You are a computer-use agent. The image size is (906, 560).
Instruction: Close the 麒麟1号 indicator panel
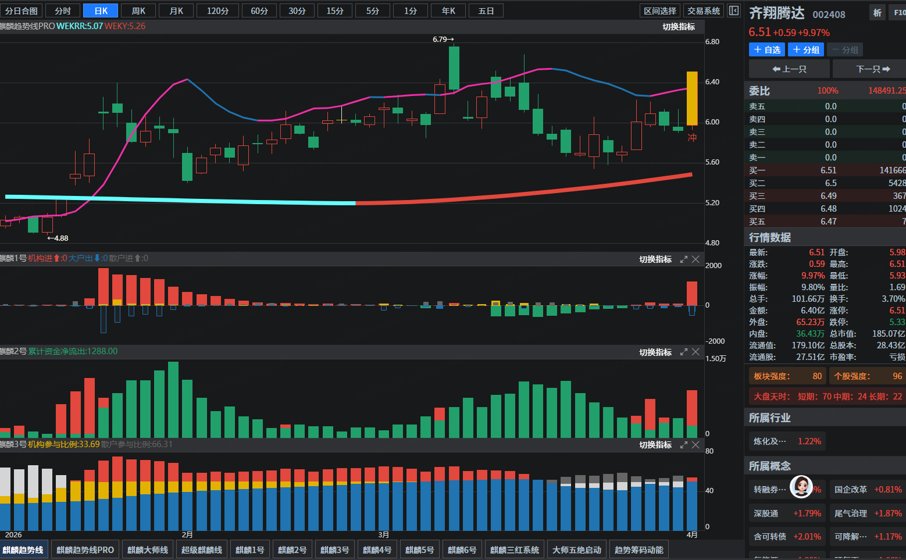click(x=695, y=259)
